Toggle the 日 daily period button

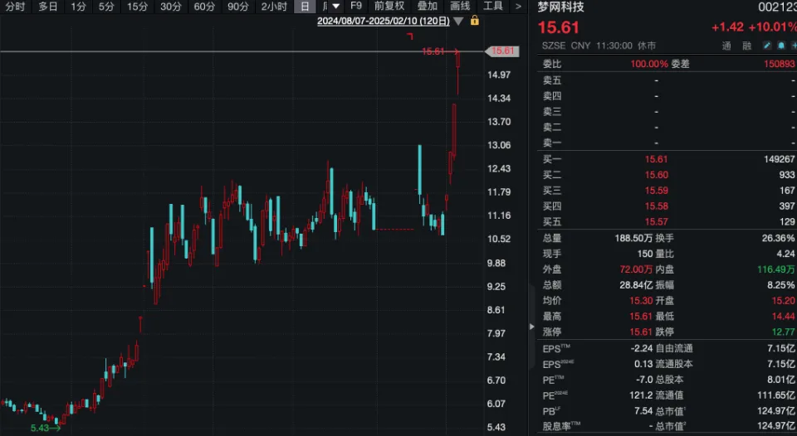(x=305, y=7)
